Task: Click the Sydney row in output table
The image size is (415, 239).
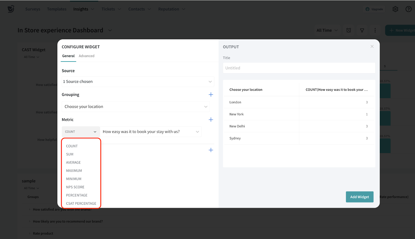Action: tap(299, 138)
